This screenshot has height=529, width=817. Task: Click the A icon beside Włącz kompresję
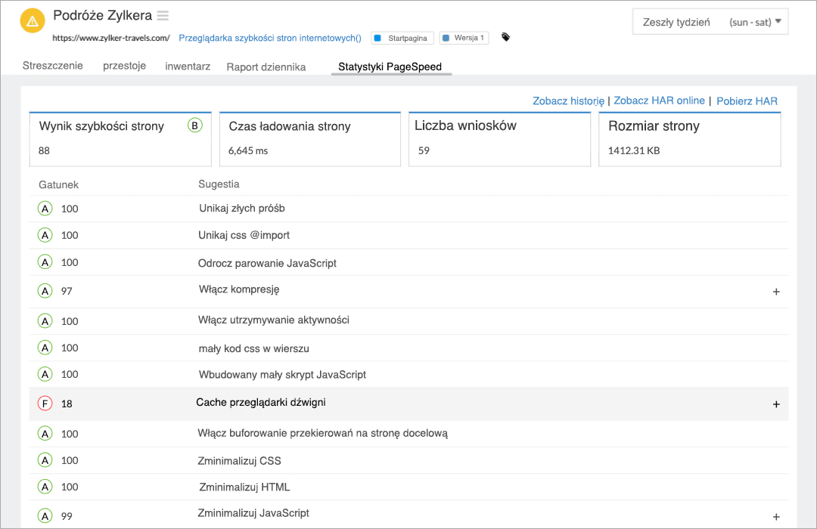pyautogui.click(x=45, y=290)
